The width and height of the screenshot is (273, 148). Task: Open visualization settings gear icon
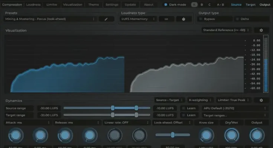[261, 30]
